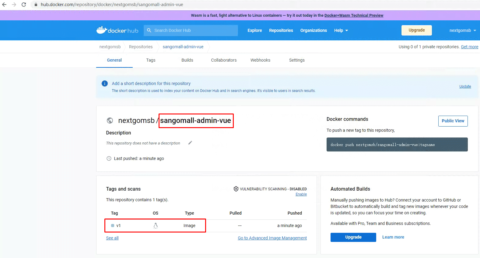This screenshot has height=258, width=480.
Task: Click the 'OS' column header
Action: coord(156,213)
